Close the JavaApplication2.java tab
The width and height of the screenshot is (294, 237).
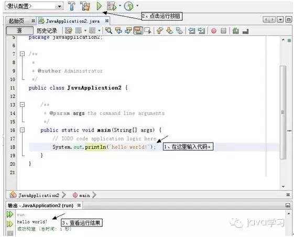pyautogui.click(x=107, y=20)
